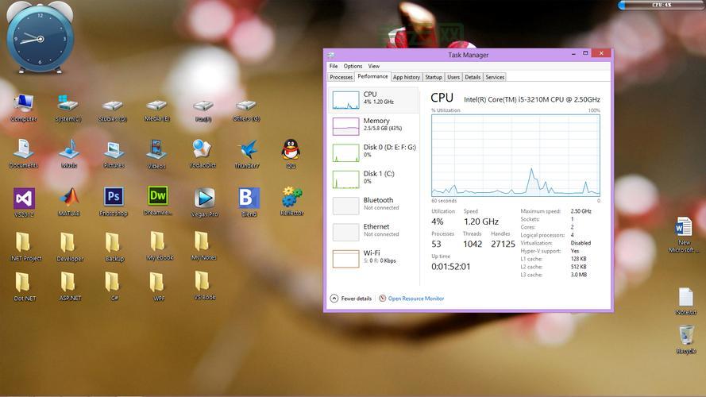706x397 pixels.
Task: Launch the Reflector gears icon
Action: 291,201
